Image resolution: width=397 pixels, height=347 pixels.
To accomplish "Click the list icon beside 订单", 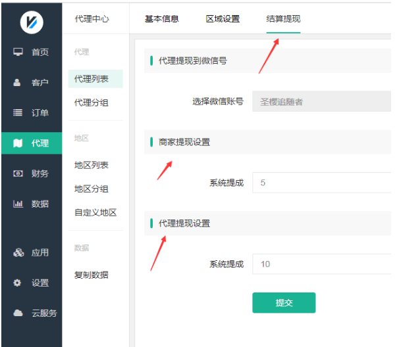I will (18, 112).
